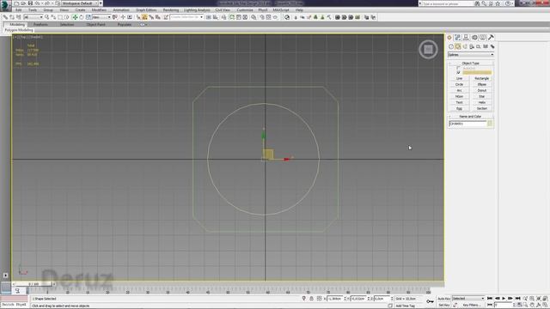
Task: Click the X coordinate input field
Action: tap(335, 299)
